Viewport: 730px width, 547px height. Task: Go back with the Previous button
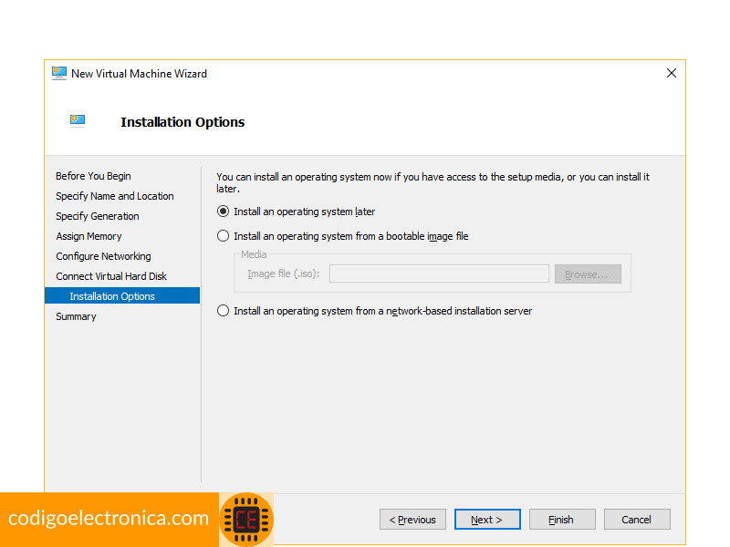(412, 519)
